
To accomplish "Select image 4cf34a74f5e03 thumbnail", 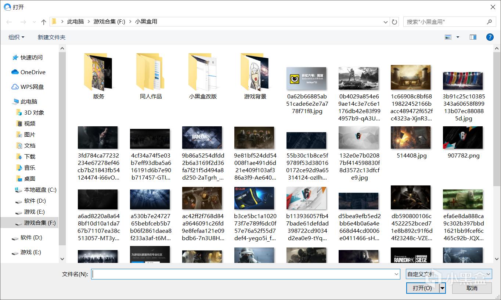I will (x=150, y=139).
